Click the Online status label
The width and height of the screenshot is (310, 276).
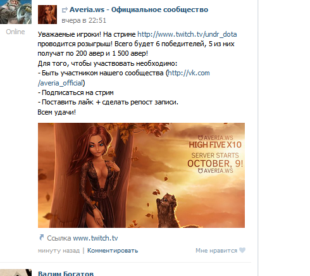[15, 32]
